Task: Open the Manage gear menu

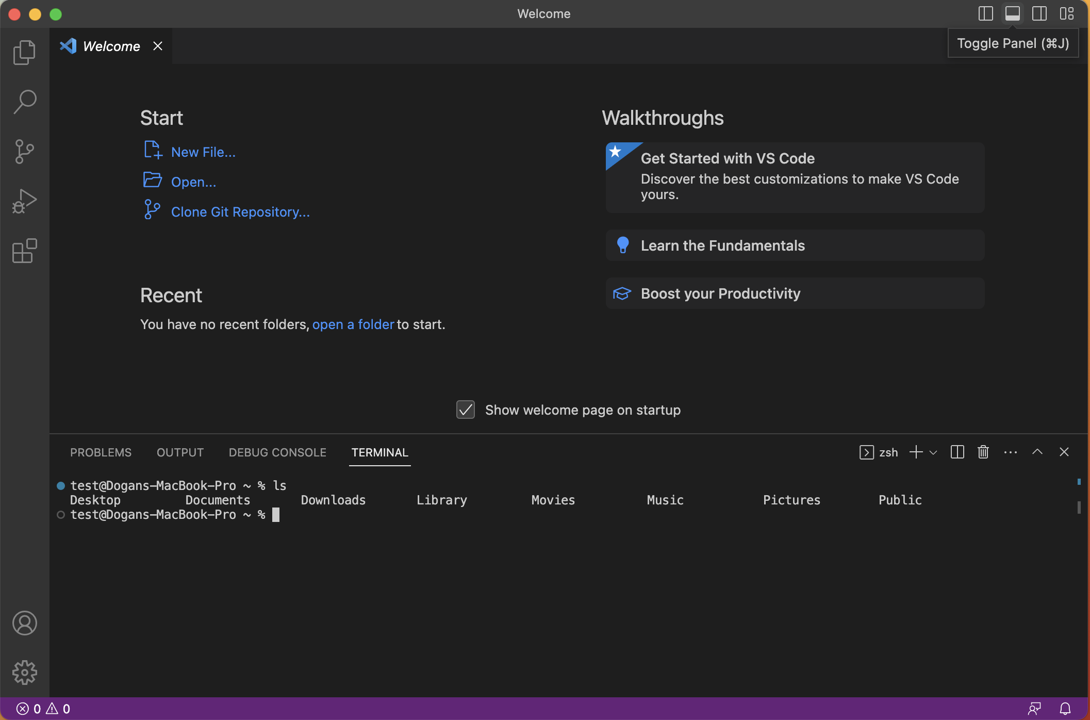Action: [x=24, y=673]
